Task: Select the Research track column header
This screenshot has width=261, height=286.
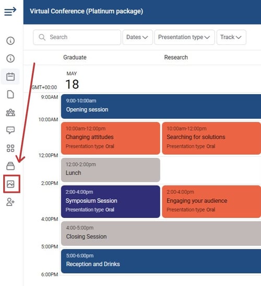Action: coord(176,58)
